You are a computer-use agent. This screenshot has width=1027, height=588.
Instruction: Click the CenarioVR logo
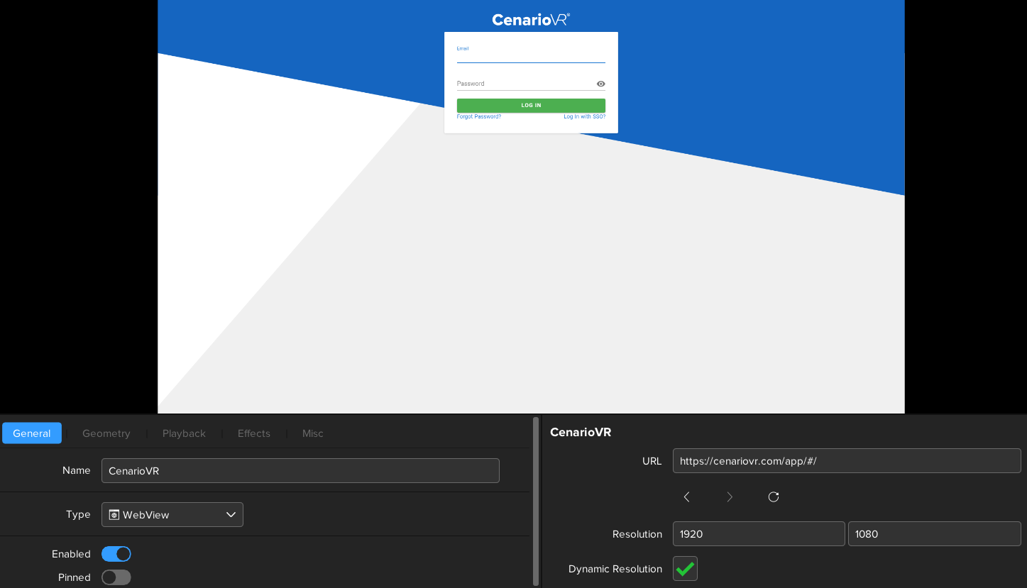[x=531, y=20]
